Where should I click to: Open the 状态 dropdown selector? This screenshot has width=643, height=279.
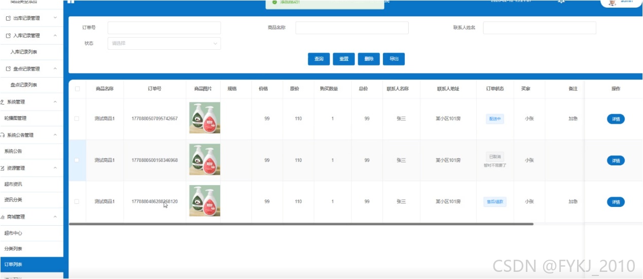(164, 44)
